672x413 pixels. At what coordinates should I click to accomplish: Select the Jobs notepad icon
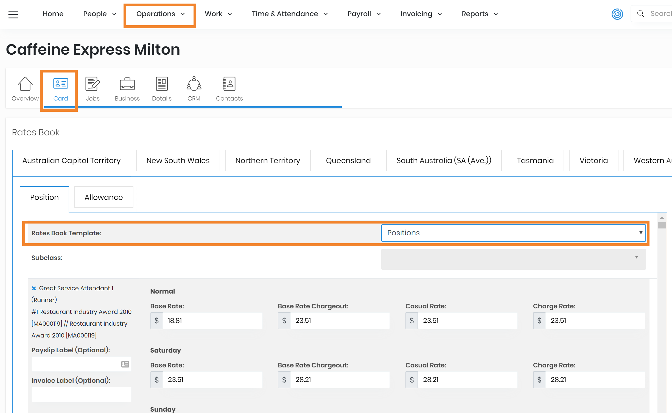[93, 84]
